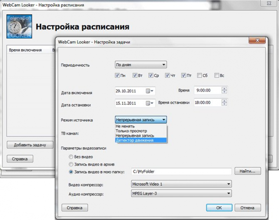Uncheck the Вт weekday checkbox
The width and height of the screenshot is (279, 220).
pyautogui.click(x=135, y=76)
